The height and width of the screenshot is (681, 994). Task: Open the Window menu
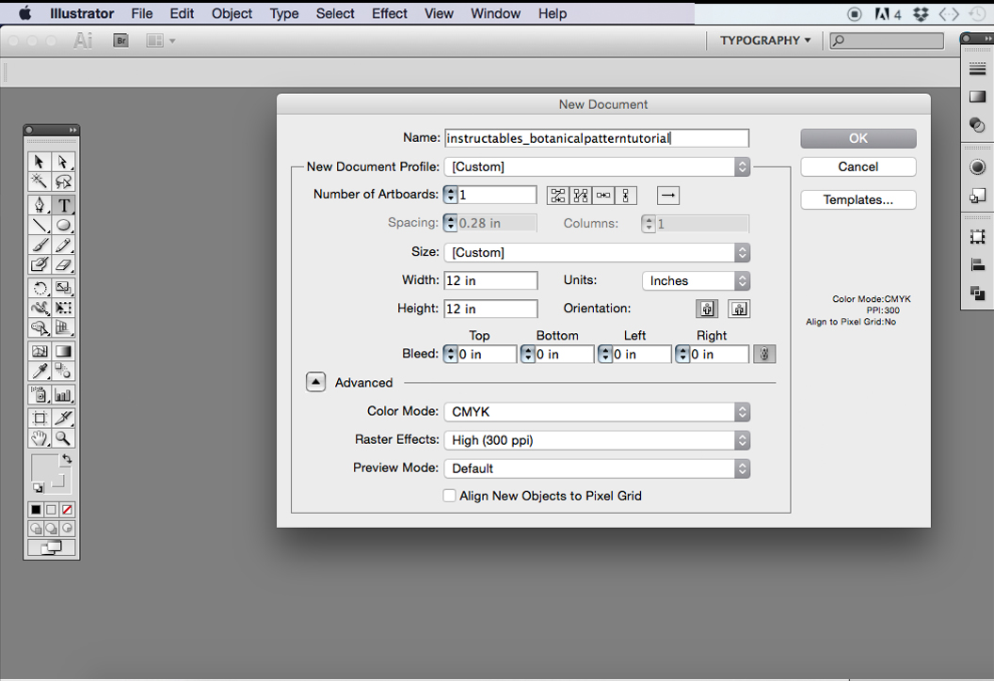[x=495, y=13]
